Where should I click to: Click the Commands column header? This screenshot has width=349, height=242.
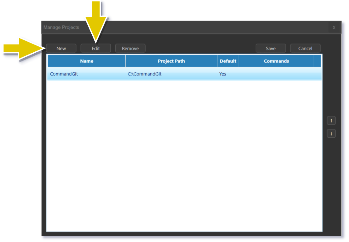(276, 61)
